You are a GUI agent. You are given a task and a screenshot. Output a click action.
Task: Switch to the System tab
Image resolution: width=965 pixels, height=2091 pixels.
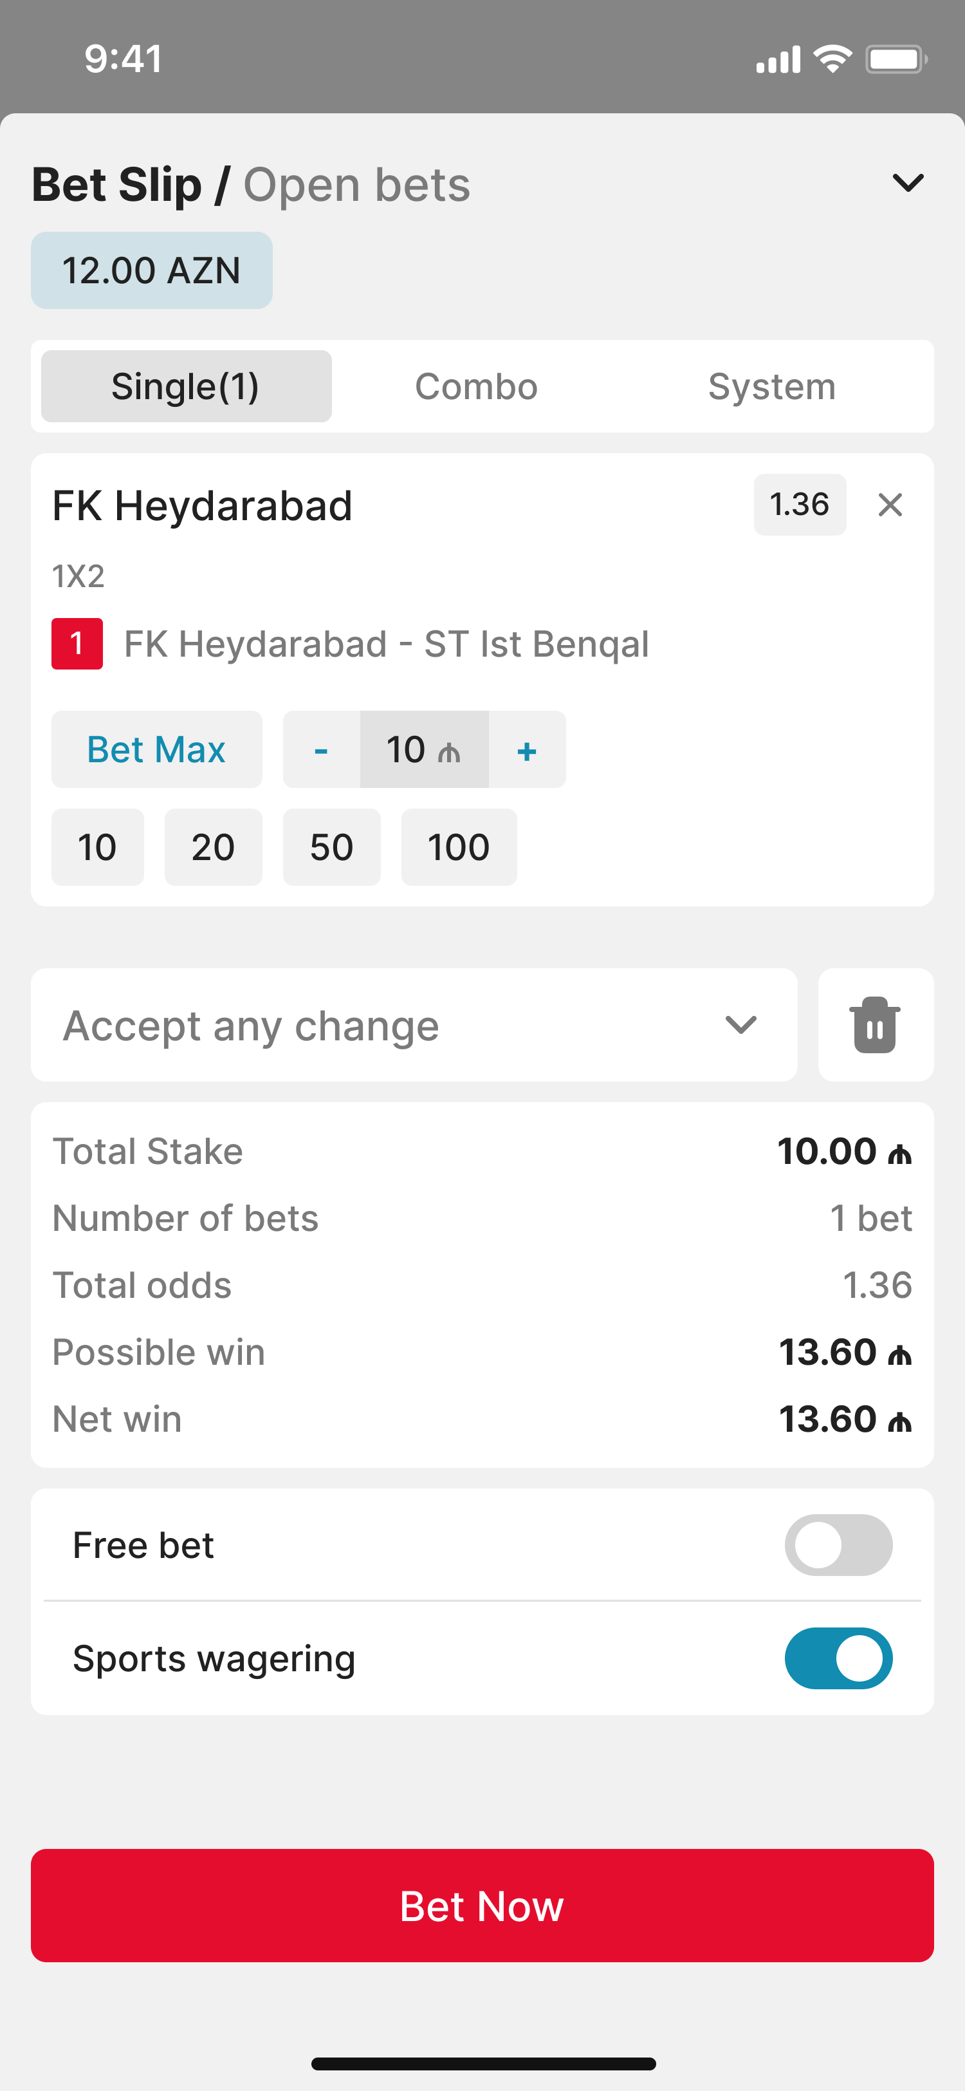[x=771, y=386]
